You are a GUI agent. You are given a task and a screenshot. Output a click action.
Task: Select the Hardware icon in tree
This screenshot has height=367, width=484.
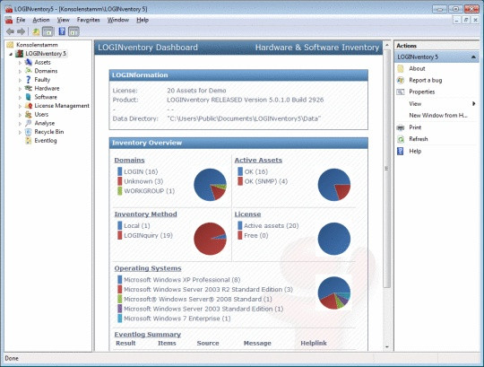click(x=29, y=88)
